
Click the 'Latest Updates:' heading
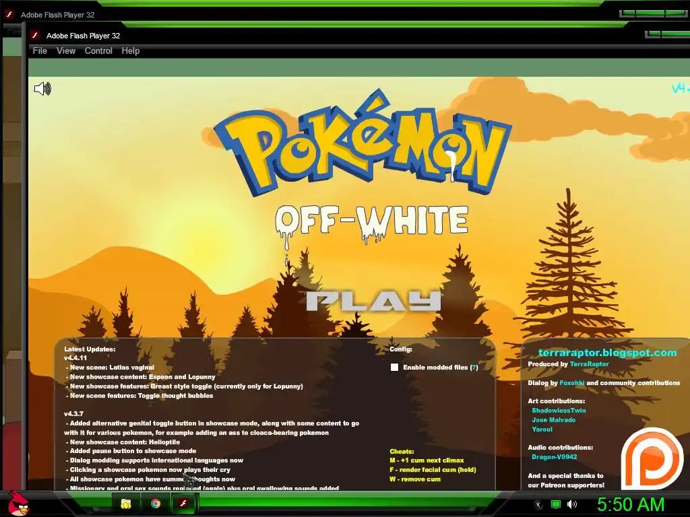pyautogui.click(x=90, y=349)
